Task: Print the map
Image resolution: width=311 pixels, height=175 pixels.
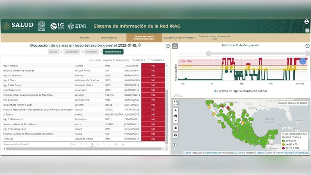Action: [176, 135]
